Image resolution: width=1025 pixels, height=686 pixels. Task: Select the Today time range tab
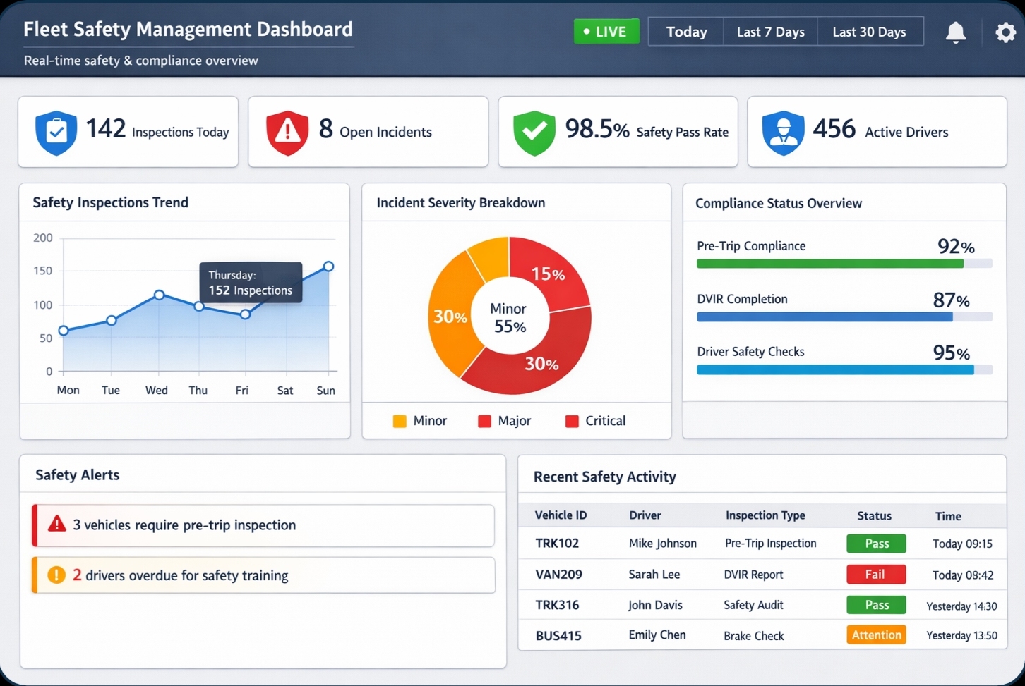[686, 32]
